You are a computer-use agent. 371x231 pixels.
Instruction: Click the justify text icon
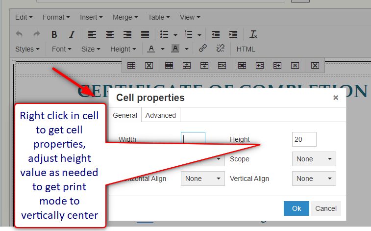click(145, 34)
